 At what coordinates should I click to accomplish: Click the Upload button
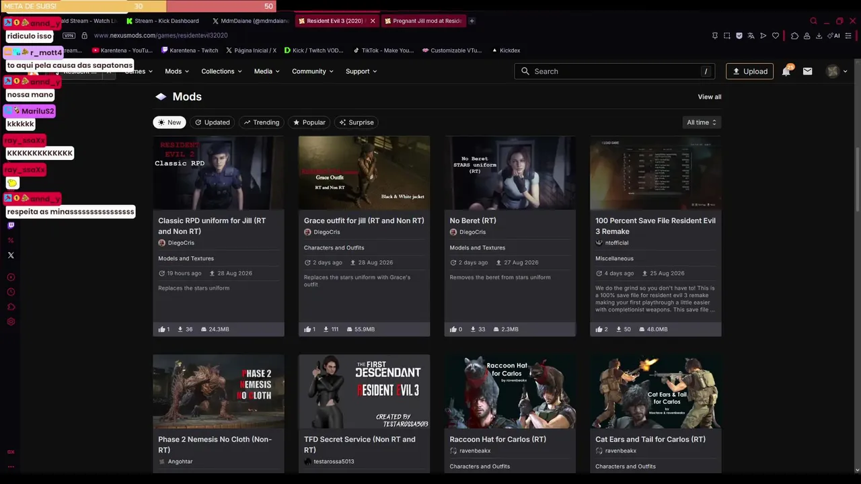[749, 71]
